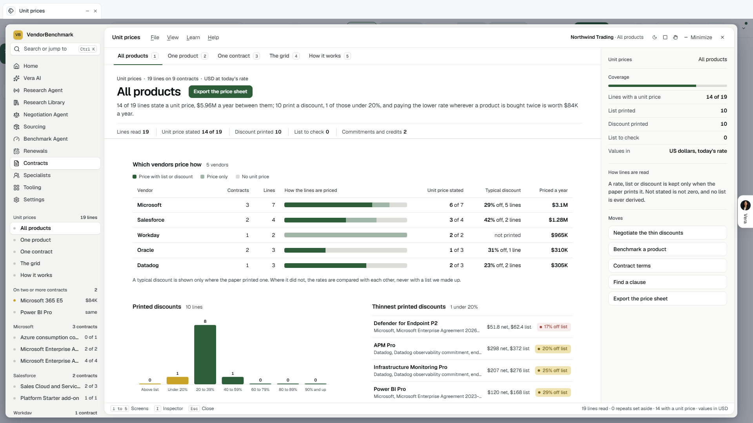
Task: Open Settings gear icon
Action: pyautogui.click(x=16, y=200)
